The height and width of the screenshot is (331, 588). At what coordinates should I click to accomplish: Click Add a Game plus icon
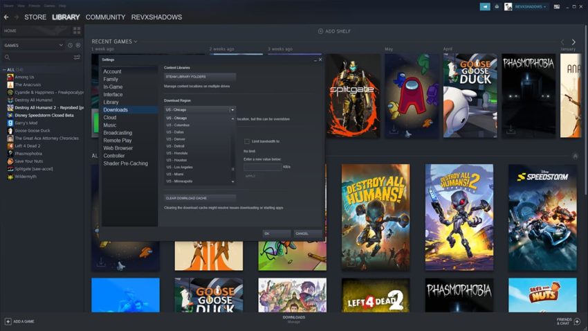(8, 321)
